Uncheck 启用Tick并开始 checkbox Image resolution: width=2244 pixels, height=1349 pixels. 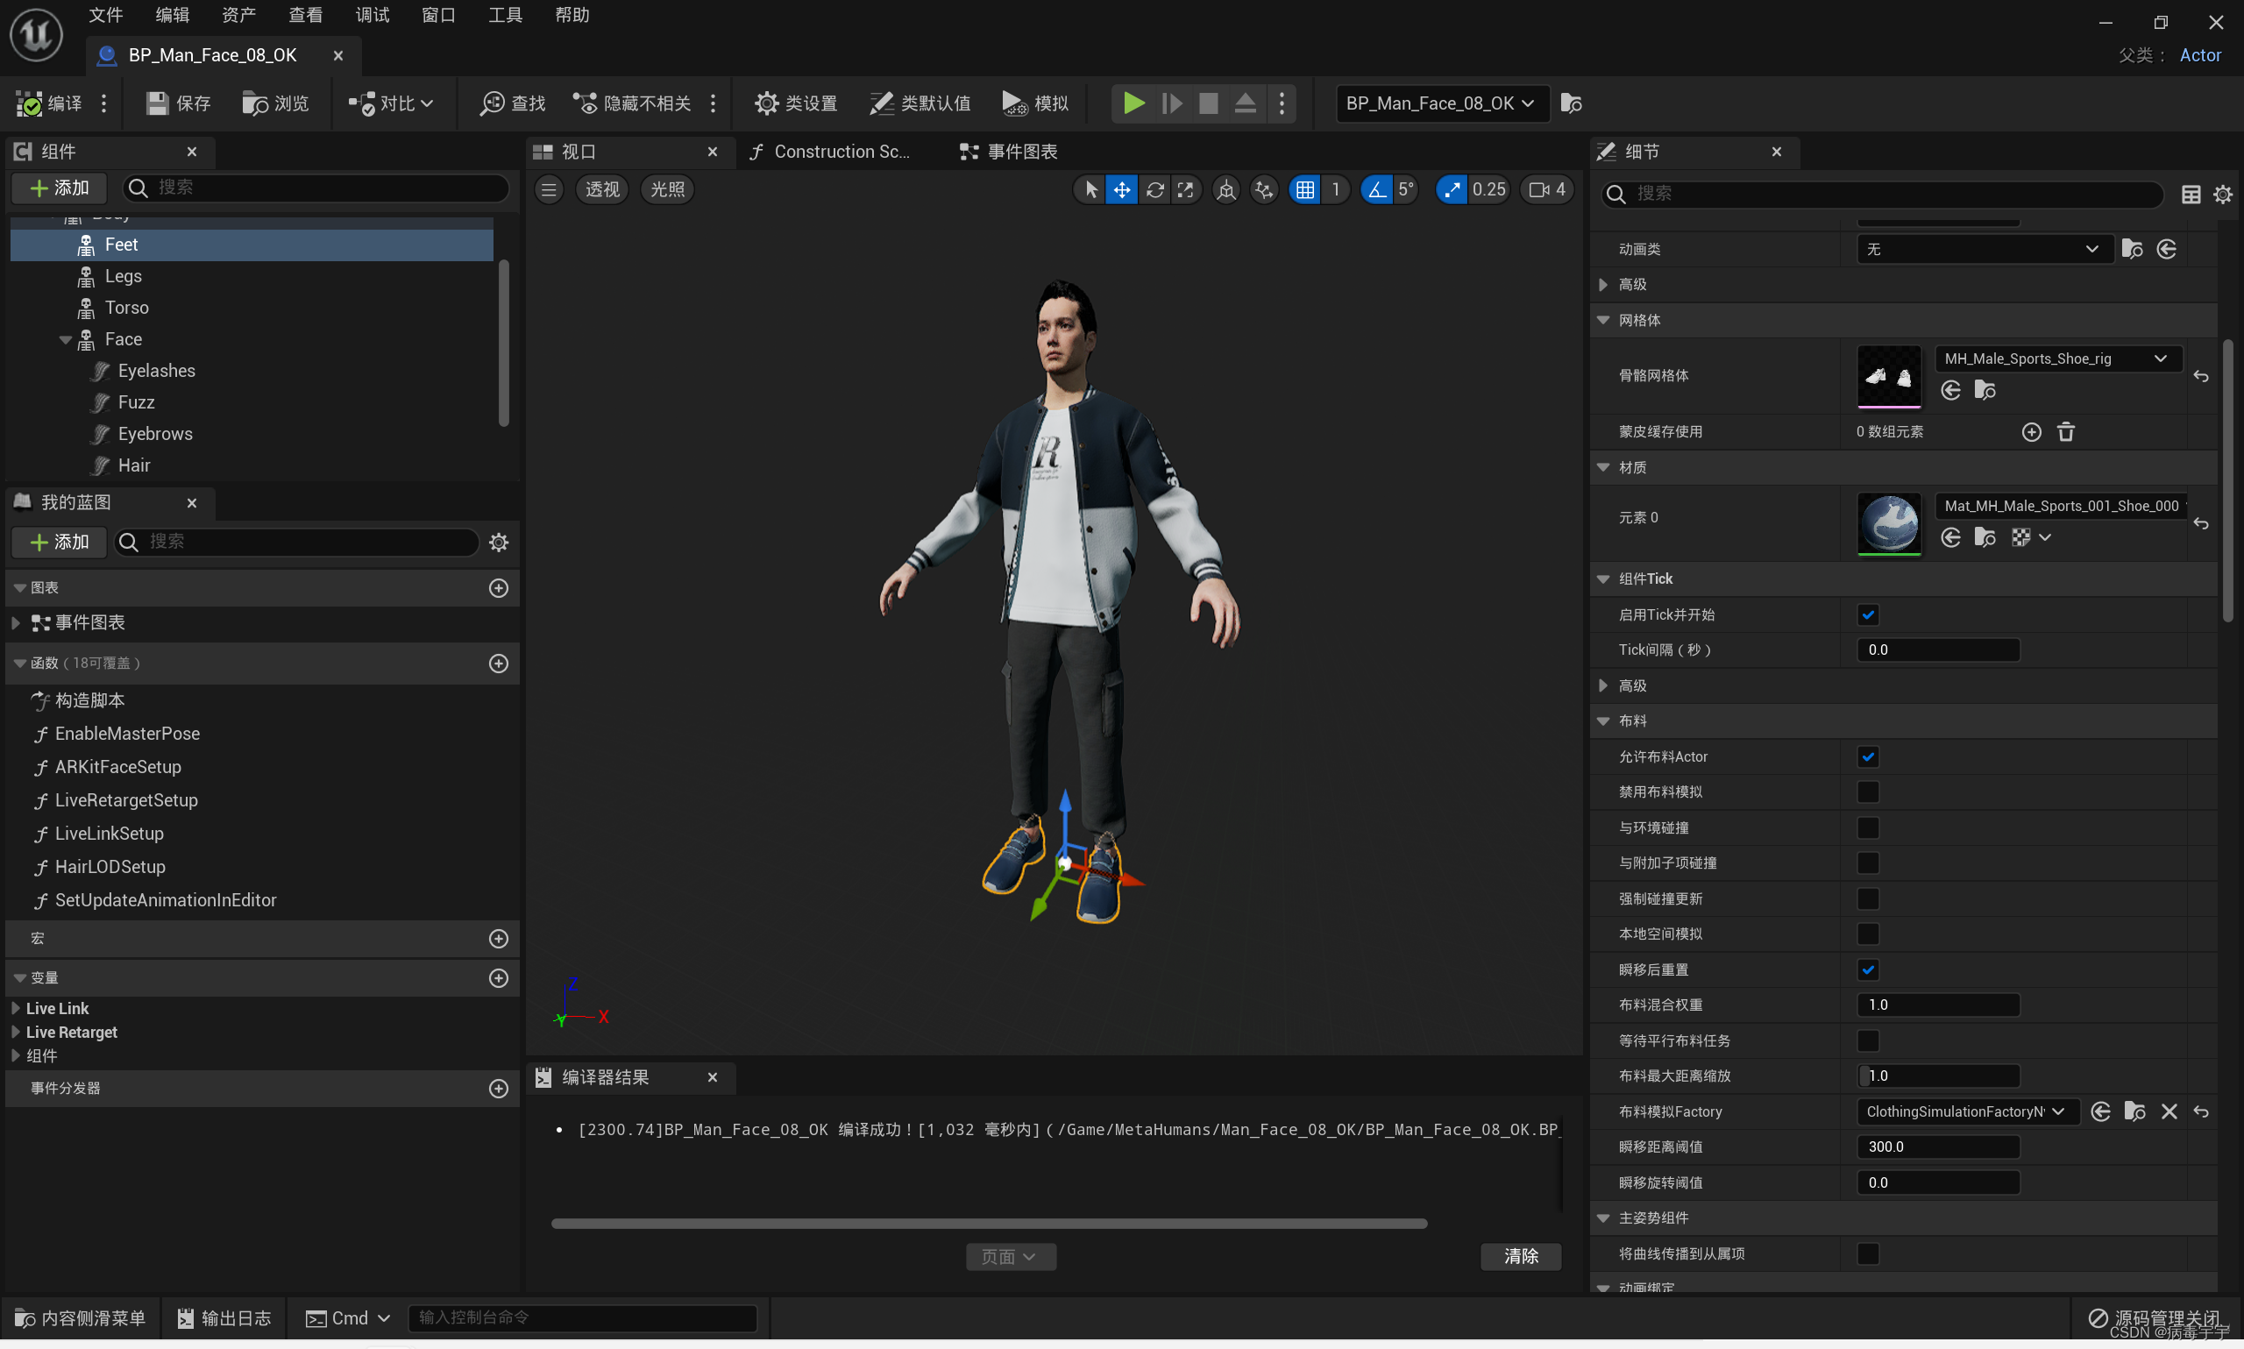[1869, 614]
